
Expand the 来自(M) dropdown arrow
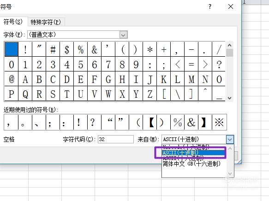[x=230, y=139]
